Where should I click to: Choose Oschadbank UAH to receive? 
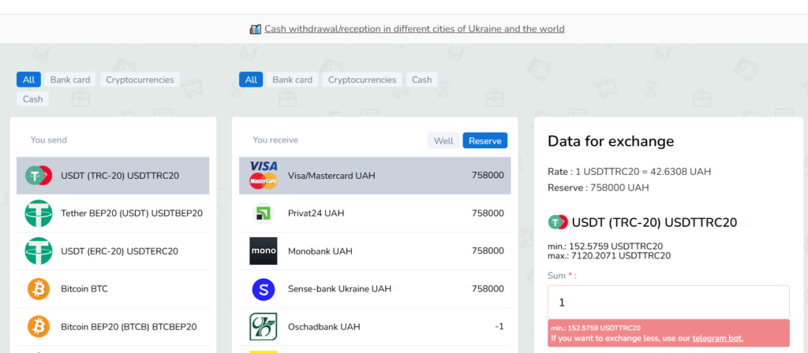375,327
